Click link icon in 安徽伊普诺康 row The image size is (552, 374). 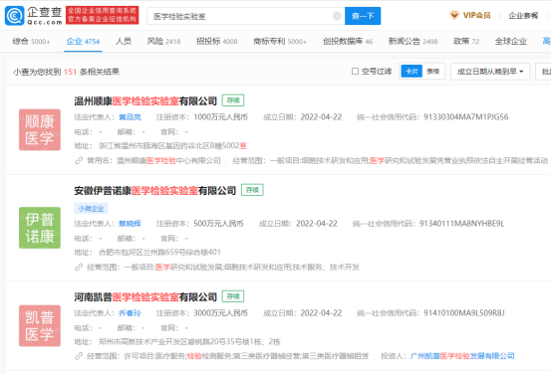(x=79, y=268)
